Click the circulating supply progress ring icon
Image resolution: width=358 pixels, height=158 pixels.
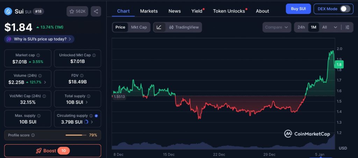coord(86,122)
